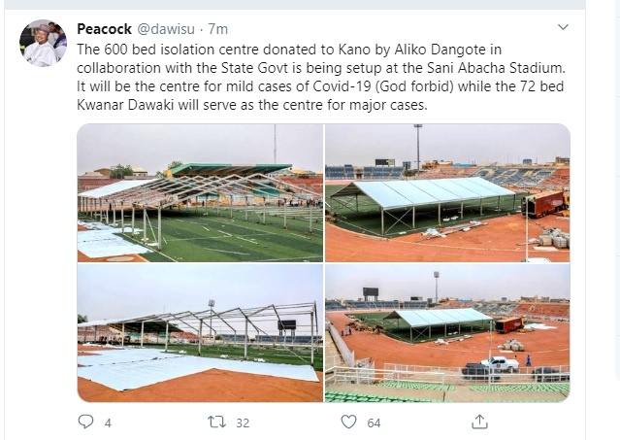
Task: Click the 7m tweet timestamp
Action: click(x=218, y=28)
